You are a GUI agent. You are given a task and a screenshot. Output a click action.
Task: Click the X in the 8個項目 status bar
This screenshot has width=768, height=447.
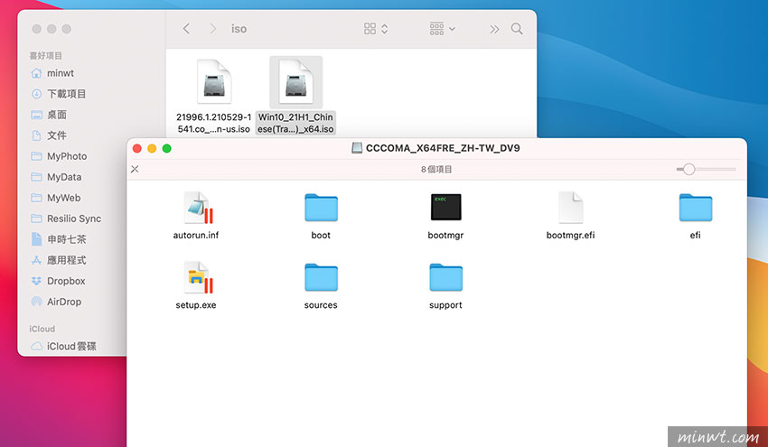[x=135, y=169]
